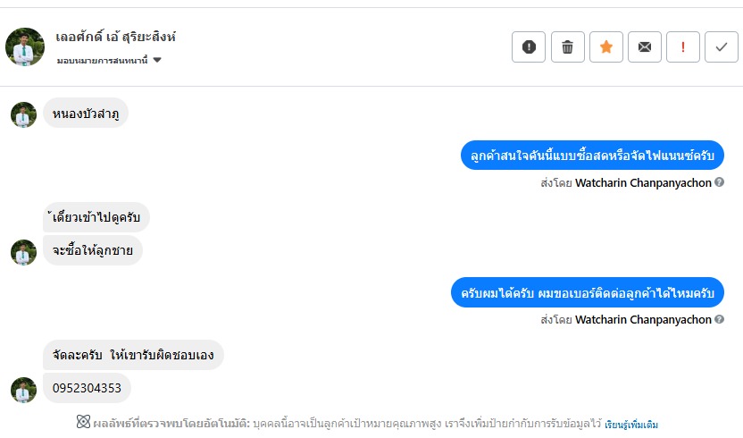Viewport: 743px width, 438px height.
Task: Mark conversation as spam with circle-exclamation icon
Action: coord(529,46)
